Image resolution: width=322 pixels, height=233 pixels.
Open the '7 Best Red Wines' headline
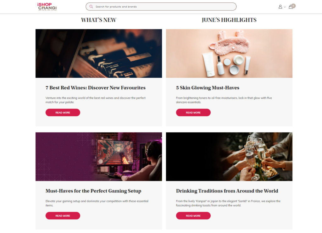(96, 88)
